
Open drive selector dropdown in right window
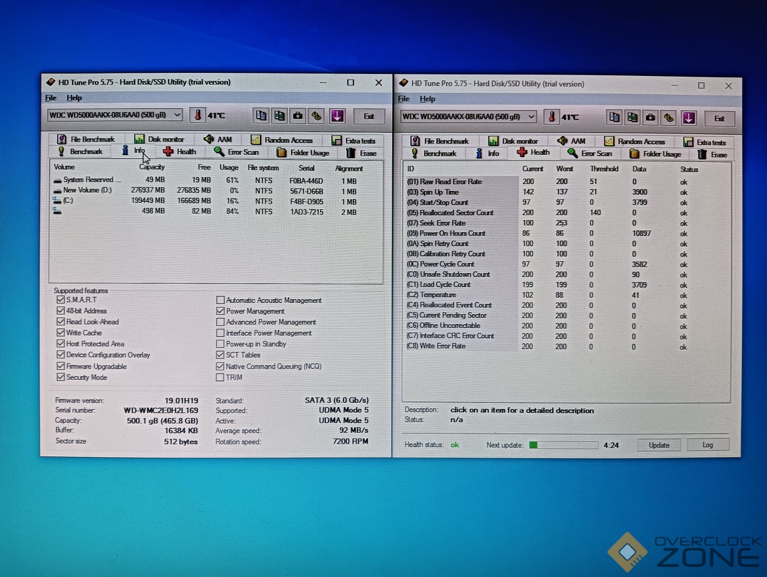pyautogui.click(x=468, y=116)
